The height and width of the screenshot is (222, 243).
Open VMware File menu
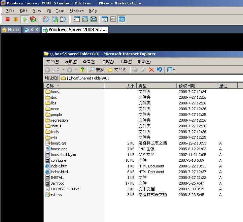point(10,11)
